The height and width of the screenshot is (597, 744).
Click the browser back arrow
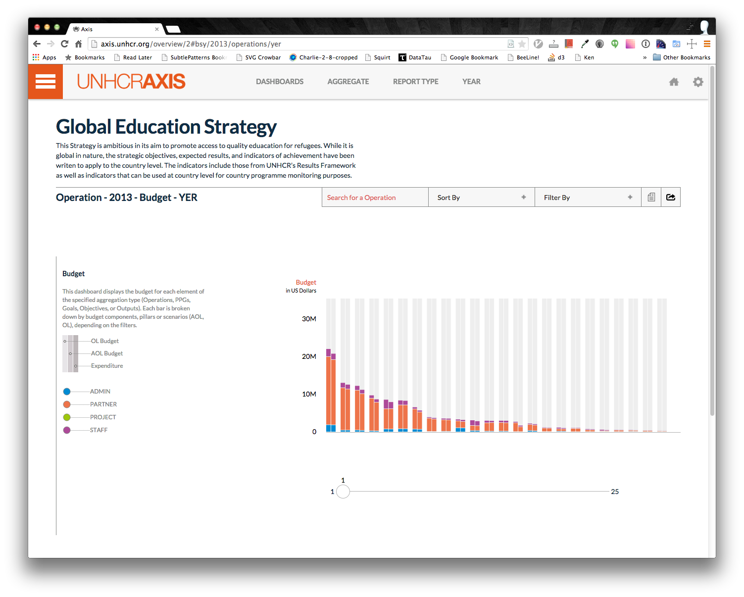tap(37, 44)
